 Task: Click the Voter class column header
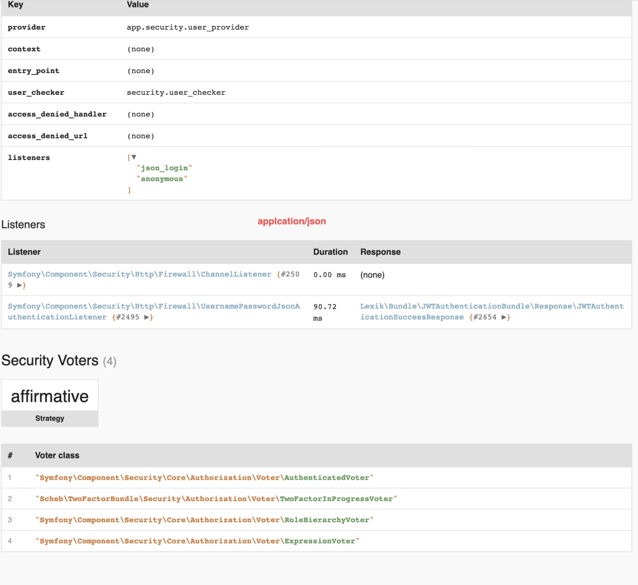57,455
